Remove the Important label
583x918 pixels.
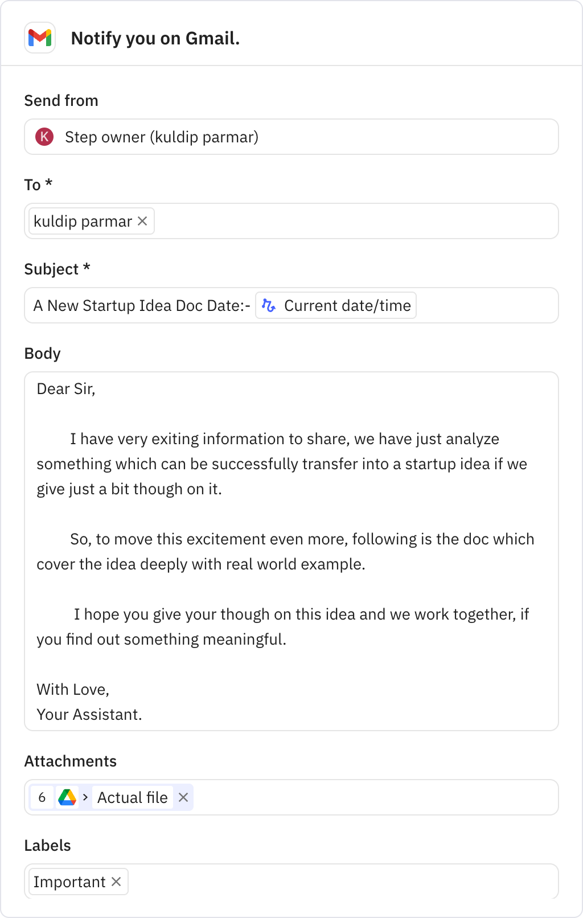[117, 881]
